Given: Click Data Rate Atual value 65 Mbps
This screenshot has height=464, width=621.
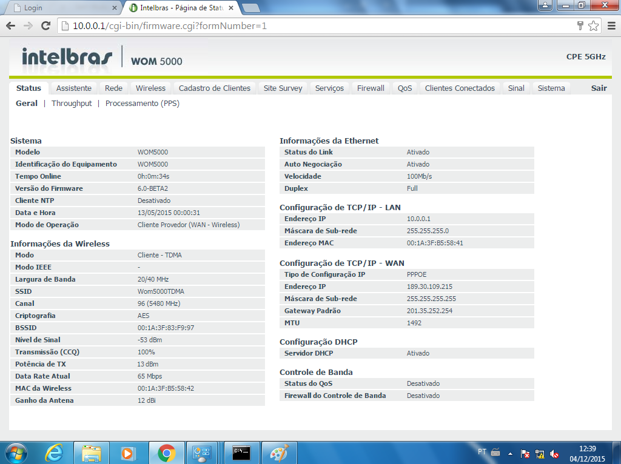Looking at the screenshot, I should click(x=150, y=376).
